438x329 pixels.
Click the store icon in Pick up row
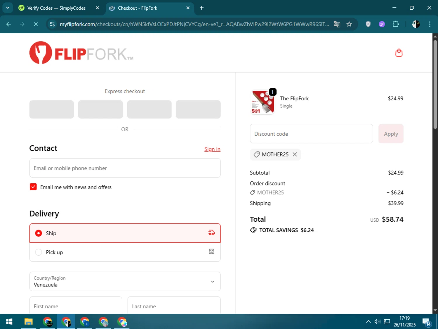point(211,252)
